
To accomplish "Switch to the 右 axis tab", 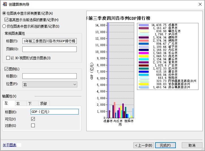I will click(x=20, y=103).
